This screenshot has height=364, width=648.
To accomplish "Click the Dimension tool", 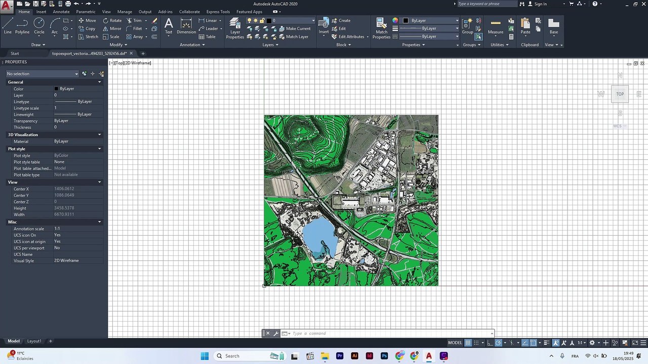I will coord(186,26).
